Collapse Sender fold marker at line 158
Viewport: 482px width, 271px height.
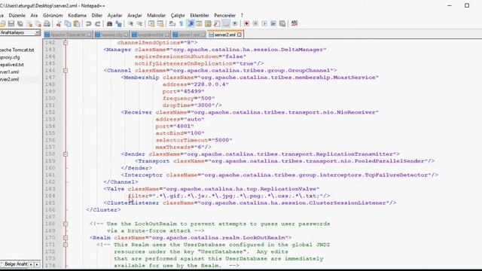pos(66,154)
